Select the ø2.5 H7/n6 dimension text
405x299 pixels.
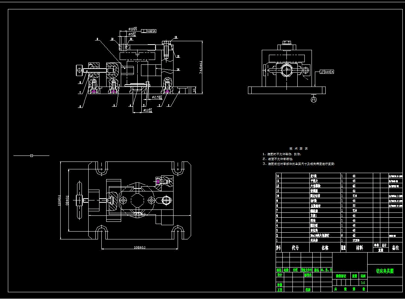157,97
